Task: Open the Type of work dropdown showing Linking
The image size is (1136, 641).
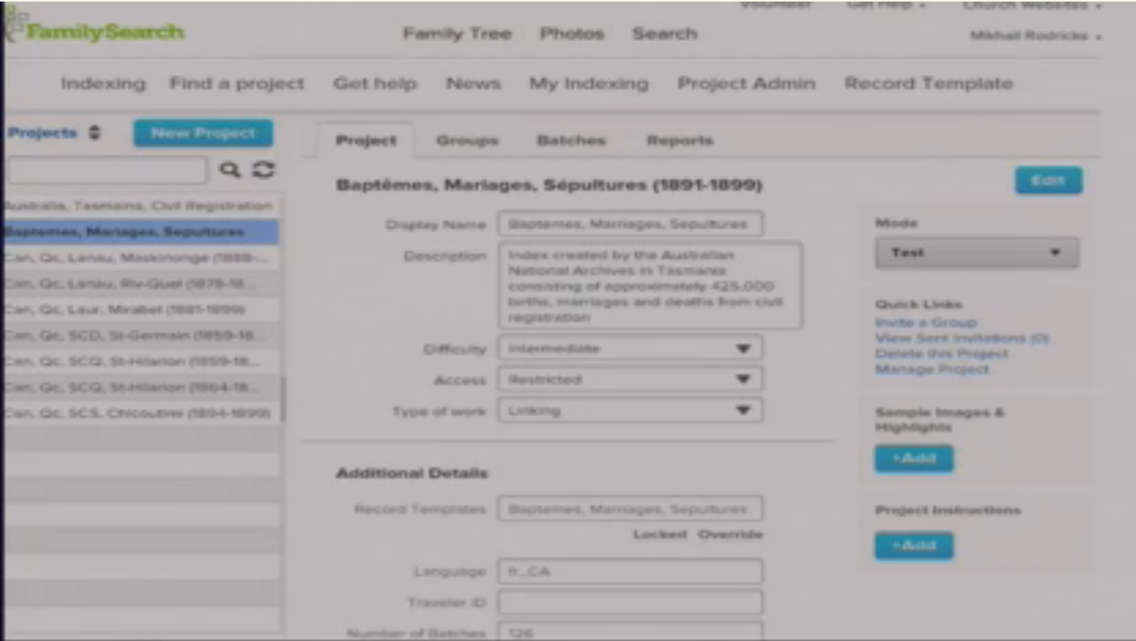Action: 629,410
